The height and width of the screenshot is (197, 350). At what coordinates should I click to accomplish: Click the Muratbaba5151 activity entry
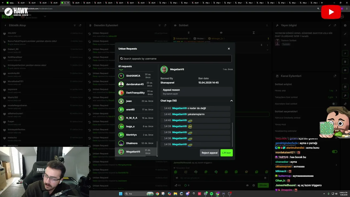pyautogui.click(x=42, y=82)
